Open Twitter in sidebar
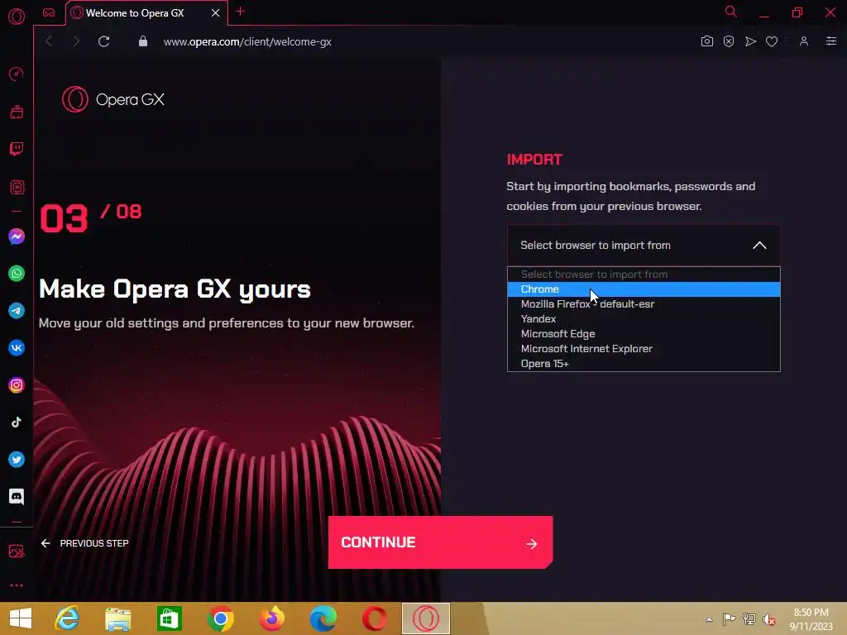 17,460
